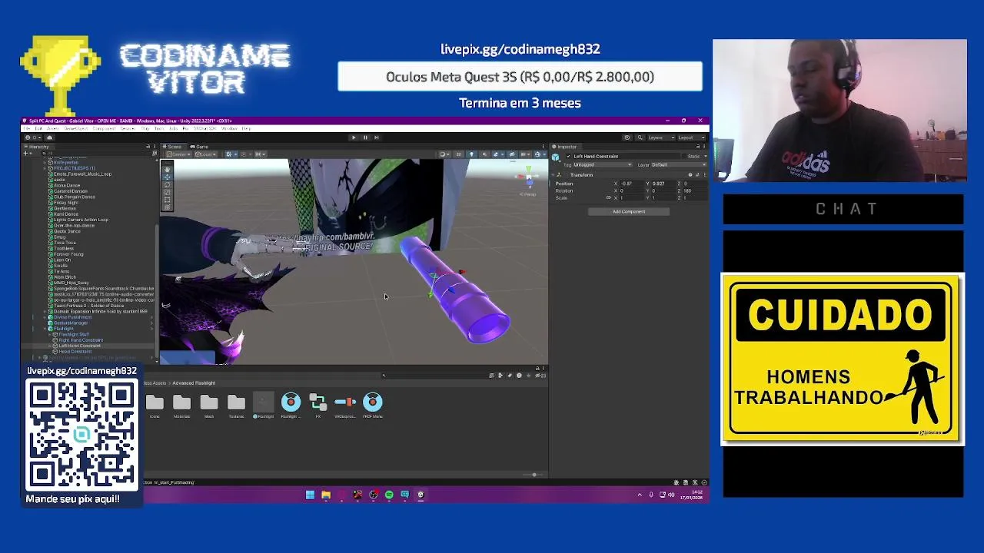This screenshot has height=553, width=984.
Task: Expand the PROJECTILESPS (1) hierarchy item
Action: [45, 168]
